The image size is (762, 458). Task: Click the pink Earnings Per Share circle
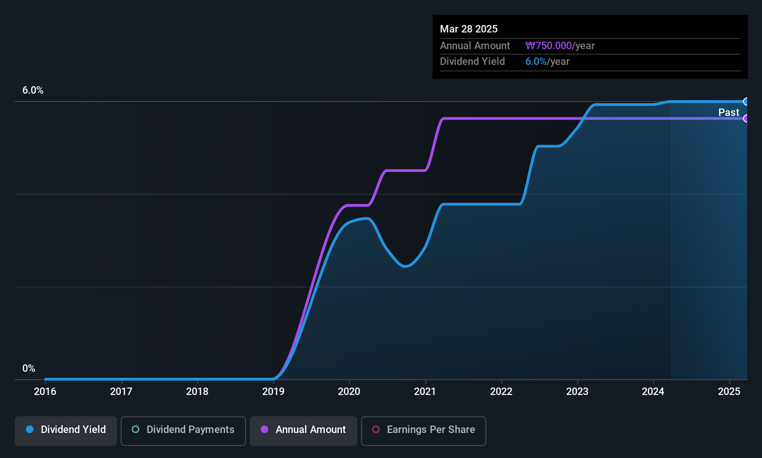376,429
